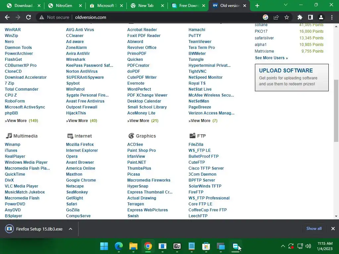Open the tab search dropdown chevron
Viewport: 339px width, 254px height.
point(286,5)
